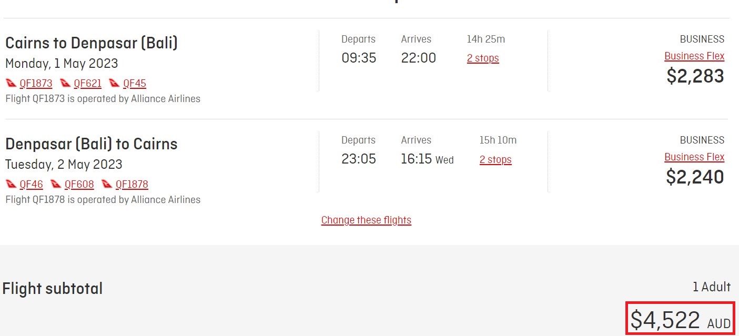This screenshot has height=336, width=739.
Task: Click the Denpasar (Bali) to Cairns heading
Action: pos(92,144)
